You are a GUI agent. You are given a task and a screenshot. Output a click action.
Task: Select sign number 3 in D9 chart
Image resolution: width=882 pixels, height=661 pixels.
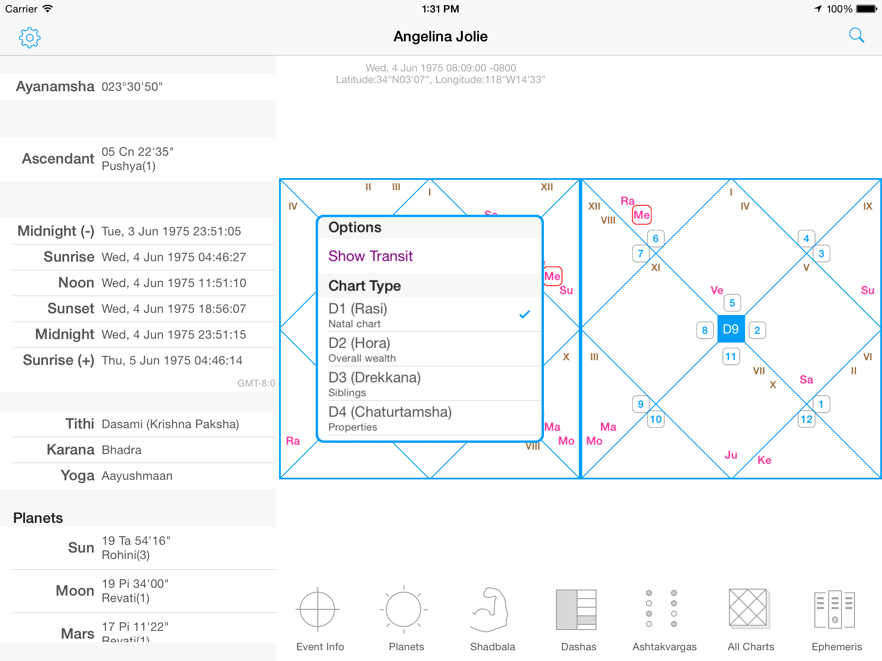[821, 254]
